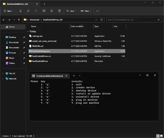
Task: Select the terminal tab C:\Users\rabishrestha
Action: pyautogui.click(x=50, y=76)
